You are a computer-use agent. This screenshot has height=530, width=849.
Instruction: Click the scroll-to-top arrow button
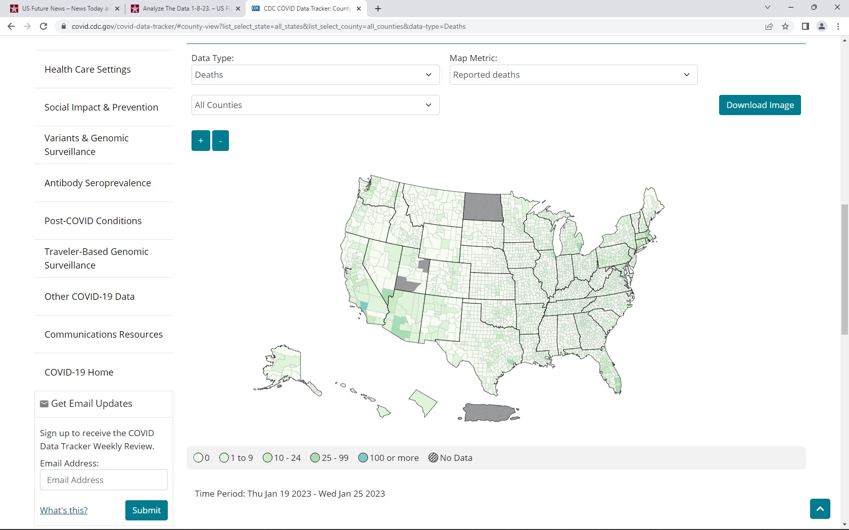click(820, 508)
